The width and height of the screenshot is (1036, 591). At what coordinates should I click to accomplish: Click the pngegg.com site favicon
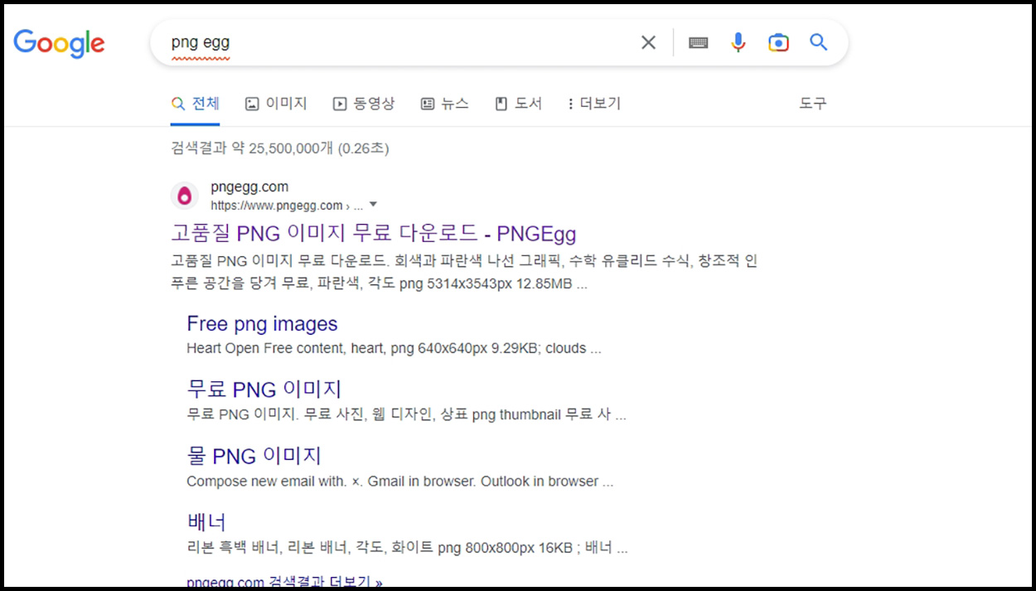184,196
